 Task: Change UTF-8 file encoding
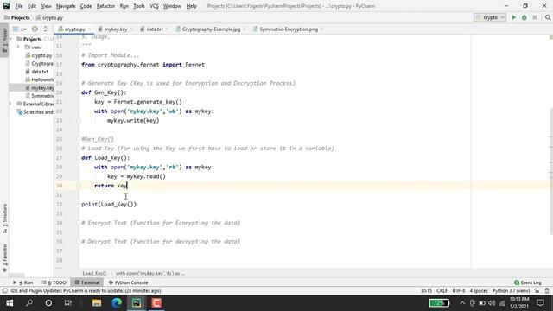pos(459,291)
